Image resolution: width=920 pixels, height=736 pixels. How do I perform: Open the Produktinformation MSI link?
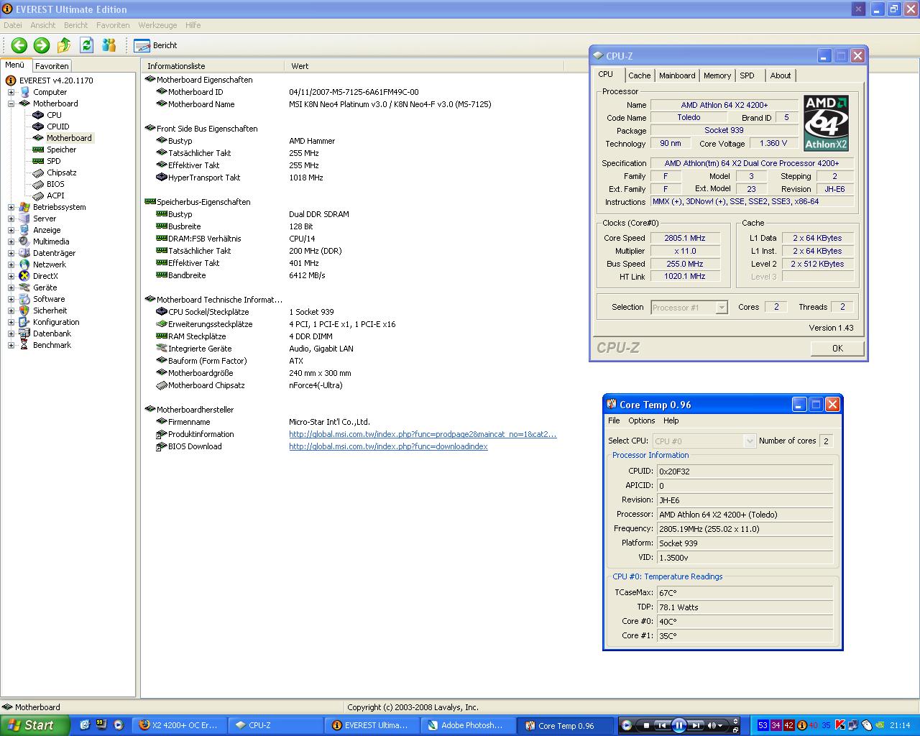click(x=423, y=434)
